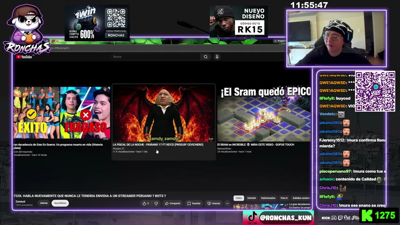
Task: Click the YouTube logo
Action: point(24,57)
